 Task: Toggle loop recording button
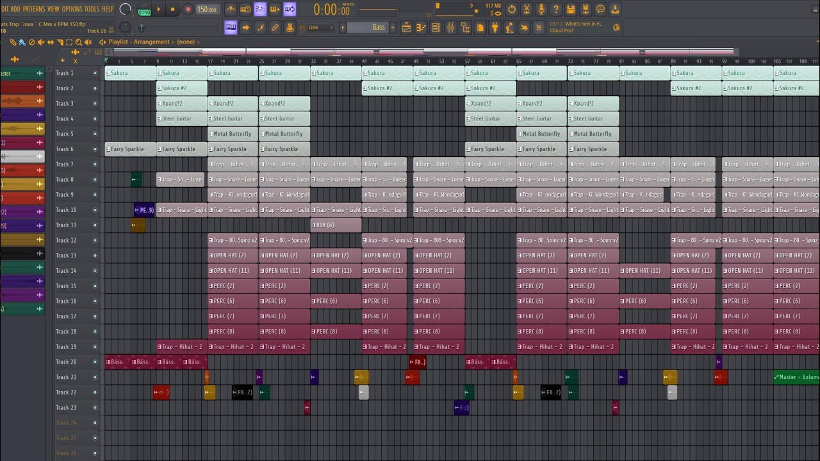290,9
